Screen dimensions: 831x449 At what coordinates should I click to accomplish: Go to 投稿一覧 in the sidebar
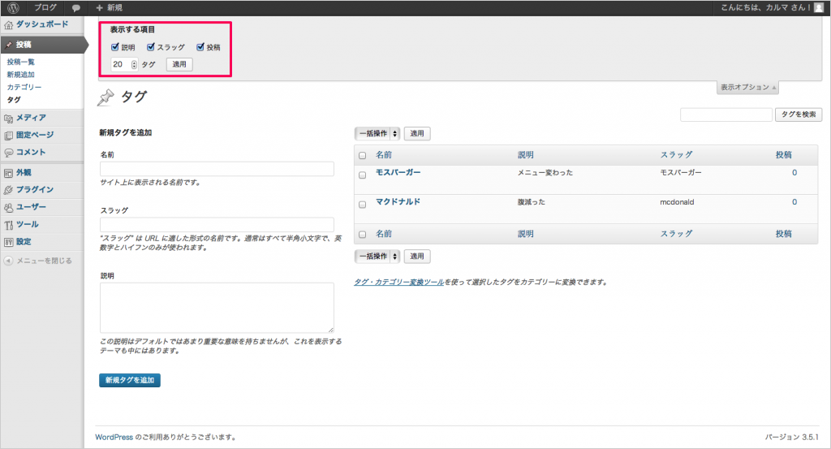pos(20,62)
